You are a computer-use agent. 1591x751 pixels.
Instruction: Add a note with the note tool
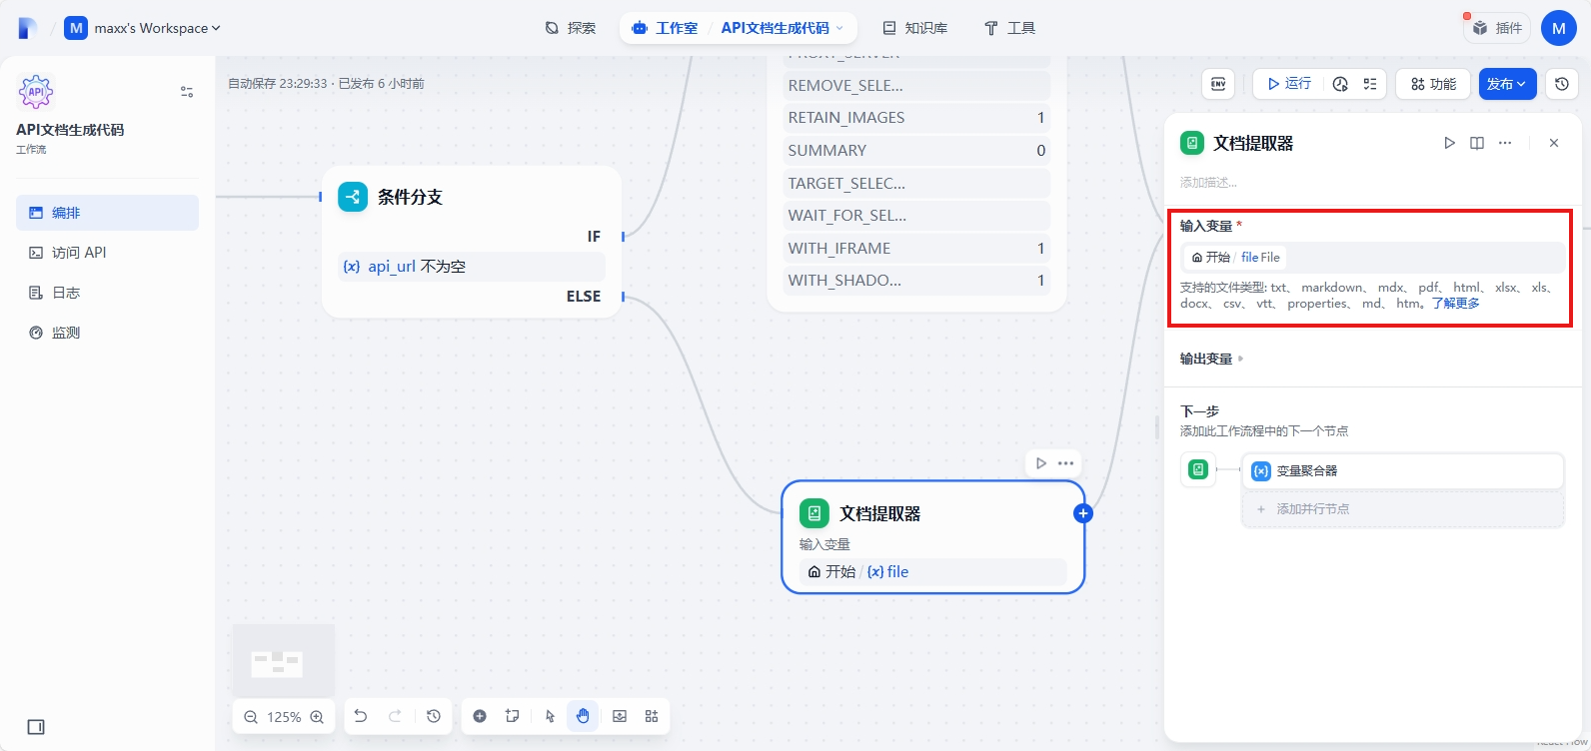pyautogui.click(x=513, y=716)
